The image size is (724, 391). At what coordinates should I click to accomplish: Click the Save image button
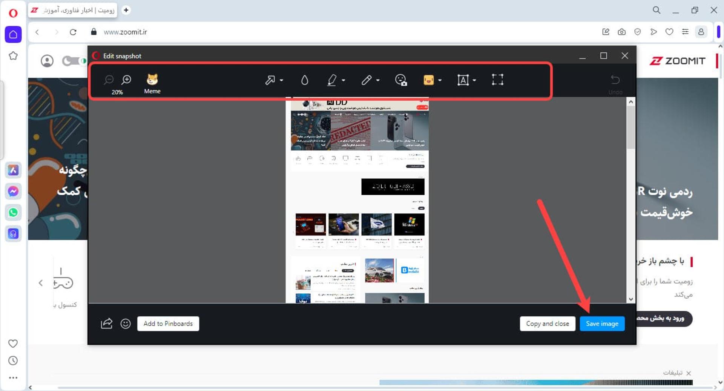pyautogui.click(x=602, y=324)
